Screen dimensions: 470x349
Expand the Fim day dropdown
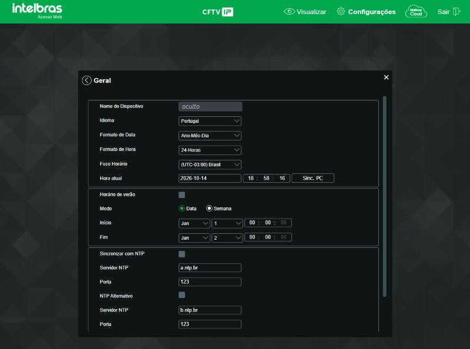pyautogui.click(x=227, y=238)
